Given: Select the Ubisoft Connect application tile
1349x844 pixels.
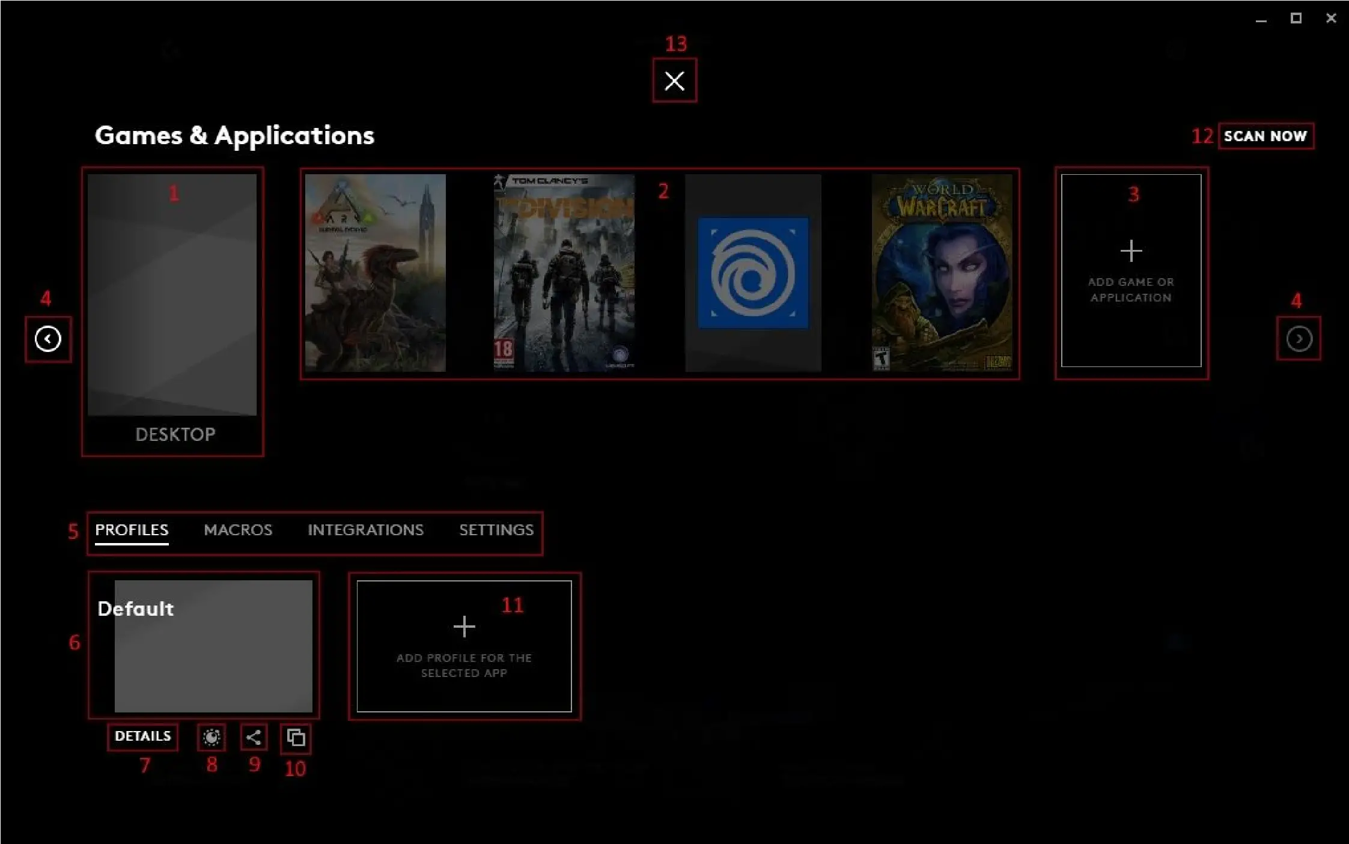Looking at the screenshot, I should point(753,273).
